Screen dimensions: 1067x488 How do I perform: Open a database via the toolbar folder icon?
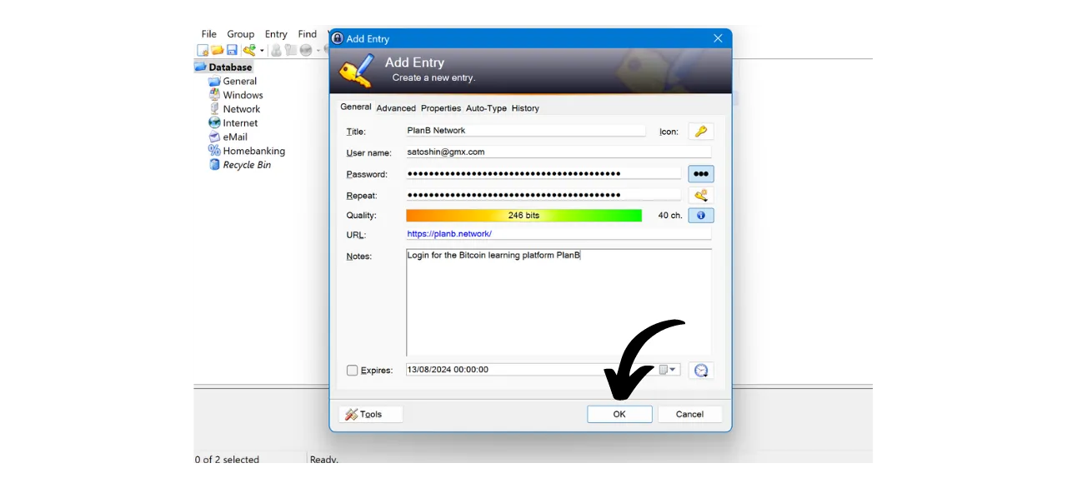coord(218,50)
